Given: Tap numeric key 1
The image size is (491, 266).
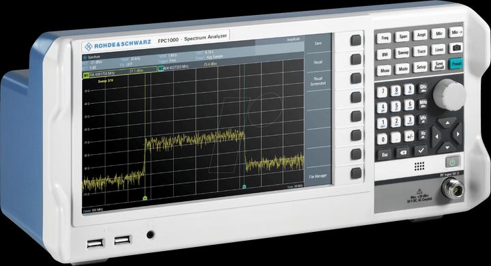Looking at the screenshot, I should coord(383,123).
